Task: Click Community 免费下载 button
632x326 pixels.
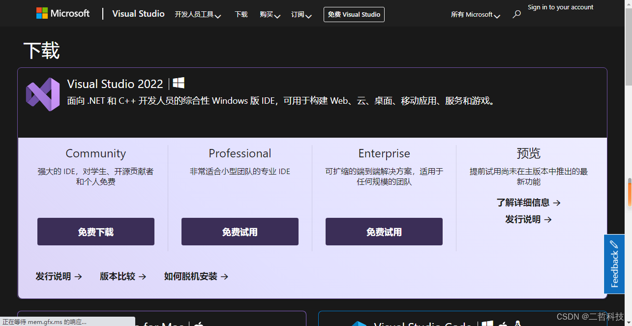Action: click(x=96, y=232)
